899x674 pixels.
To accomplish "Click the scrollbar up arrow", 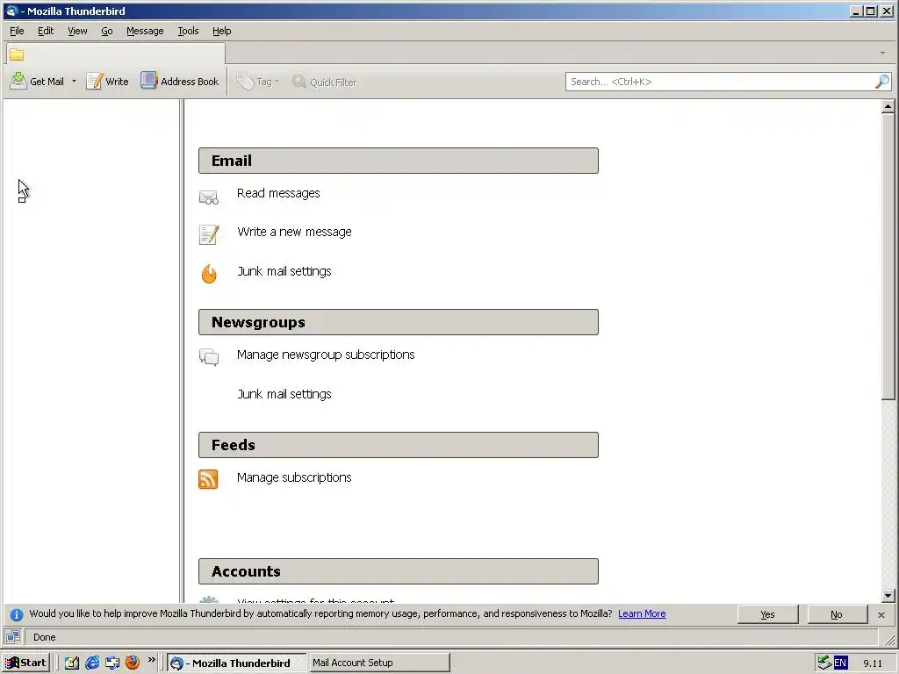I will [x=888, y=106].
